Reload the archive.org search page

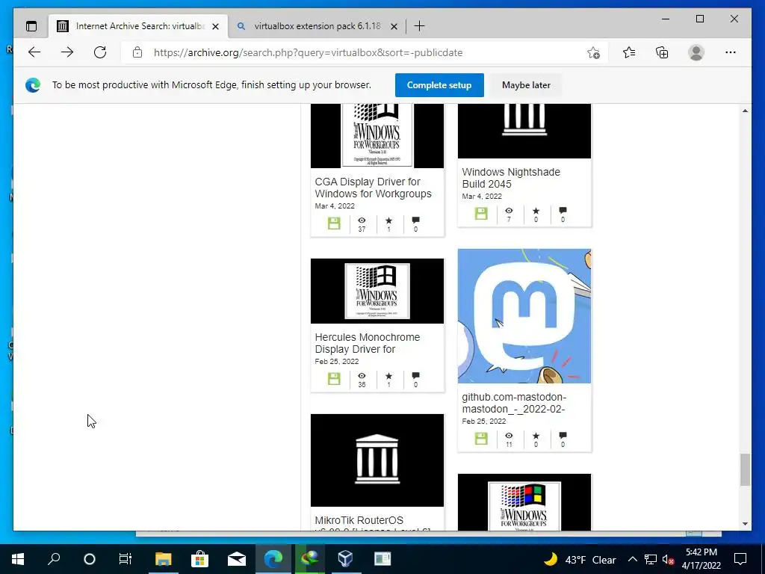click(100, 52)
